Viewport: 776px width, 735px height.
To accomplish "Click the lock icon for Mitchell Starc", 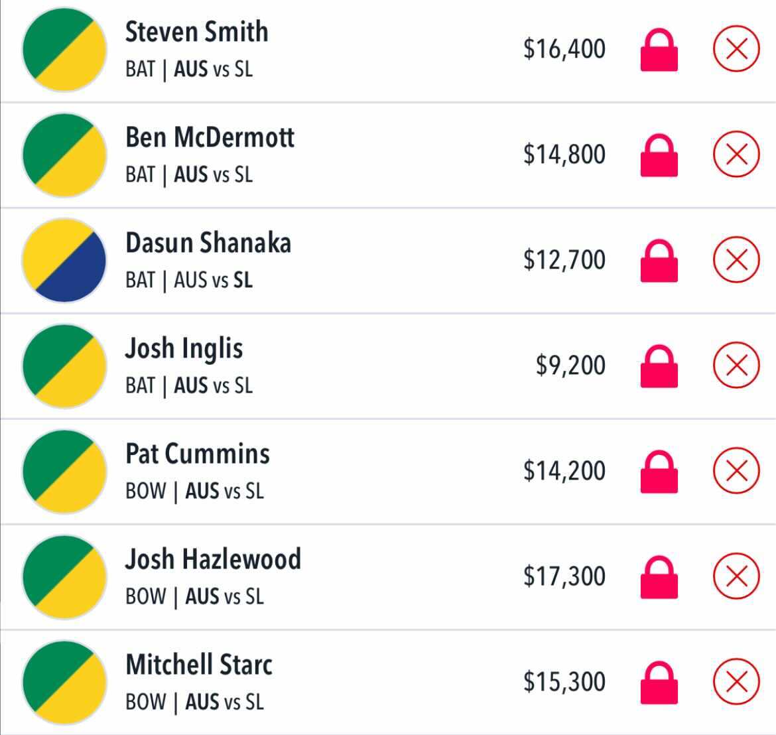I will (x=659, y=683).
